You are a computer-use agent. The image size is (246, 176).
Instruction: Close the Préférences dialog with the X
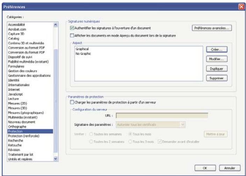coord(241,7)
